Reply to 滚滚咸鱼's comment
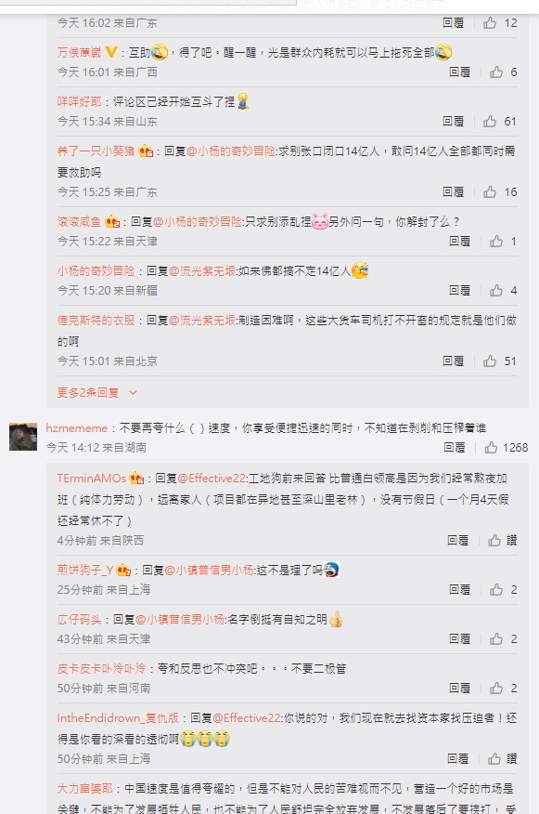539x814 pixels. tap(460, 242)
